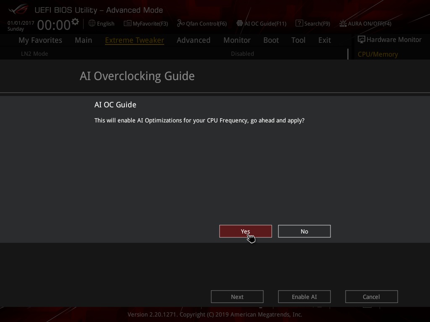This screenshot has height=322, width=430.
Task: Click the settings list scrollbar
Action: coord(348,54)
